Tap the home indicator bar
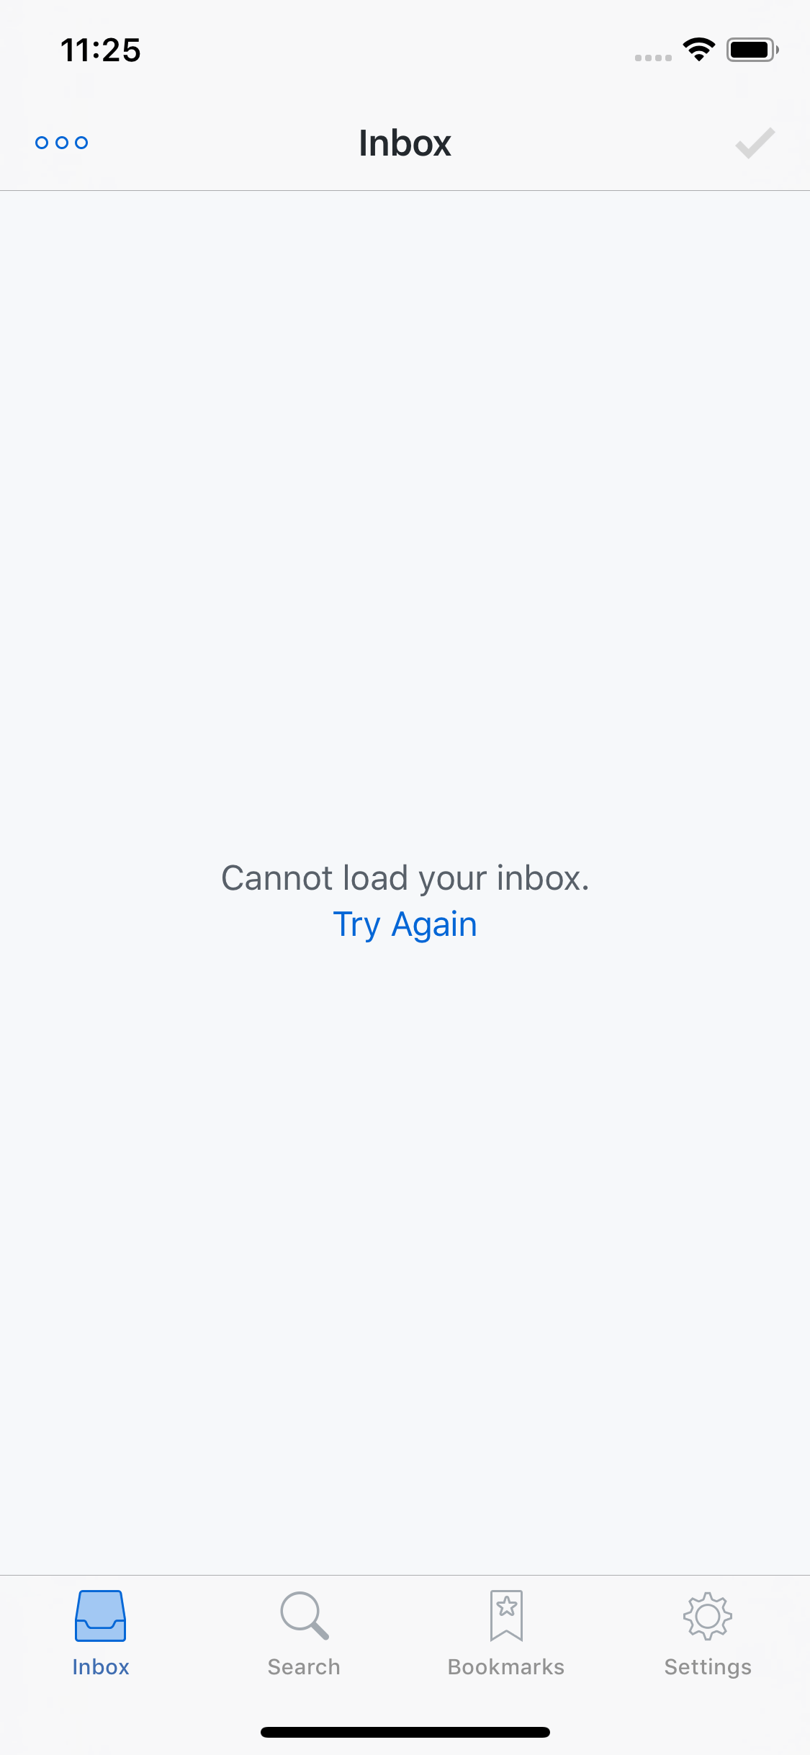This screenshot has height=1755, width=810. tap(405, 1732)
